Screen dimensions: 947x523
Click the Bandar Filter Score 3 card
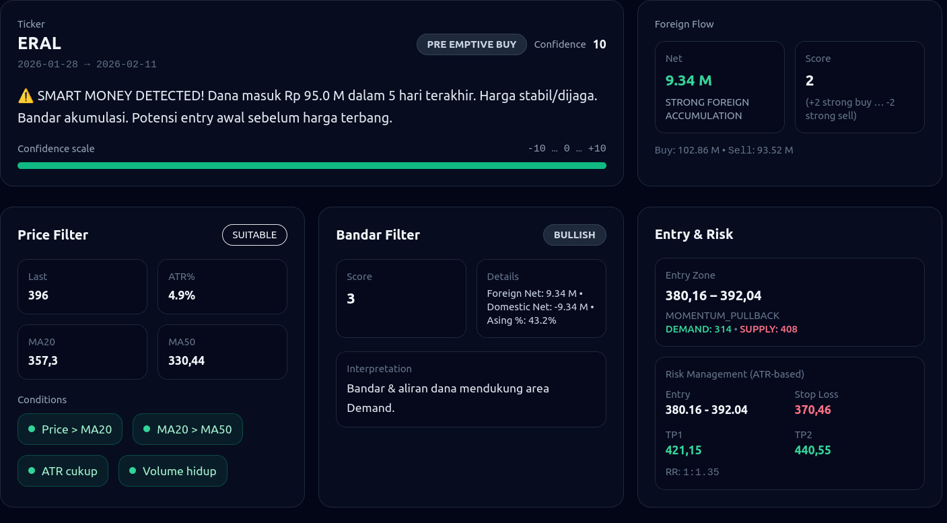coord(400,298)
